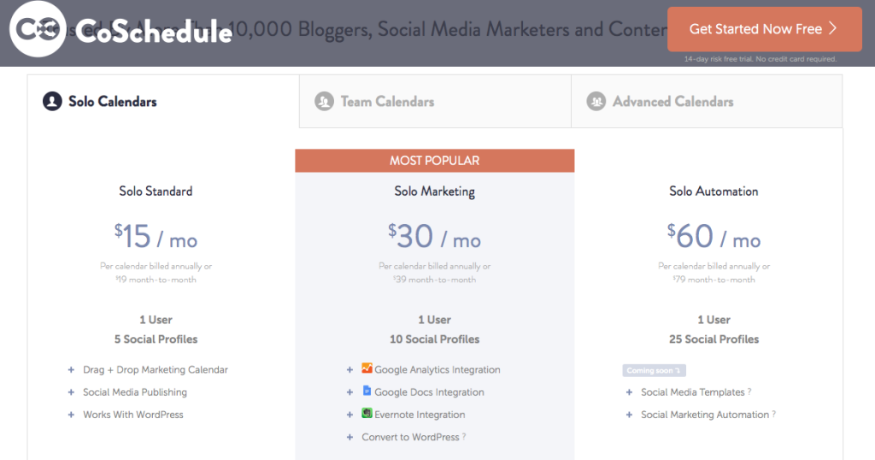Switch to the Team Calendars tab
This screenshot has width=875, height=460.
pos(435,102)
